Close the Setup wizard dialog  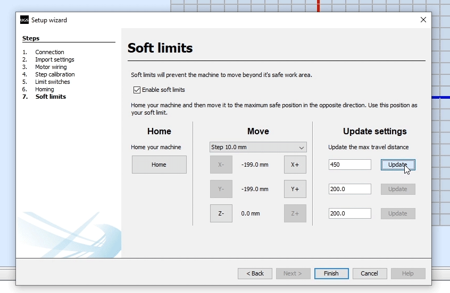point(423,20)
